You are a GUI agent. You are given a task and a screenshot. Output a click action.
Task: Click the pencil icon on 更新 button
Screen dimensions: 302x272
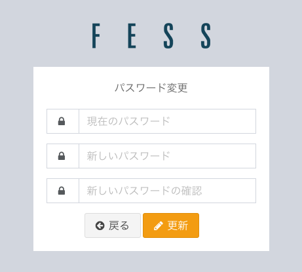pyautogui.click(x=159, y=225)
